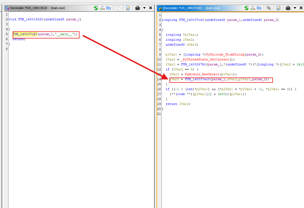304x208 pixels.
Task: Close the FUN_140015620 decompile panel
Action: 150,8
